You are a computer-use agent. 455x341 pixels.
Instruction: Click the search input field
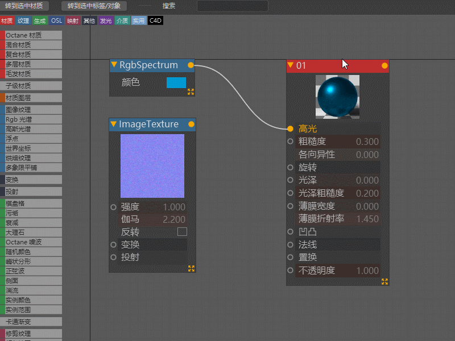[233, 6]
